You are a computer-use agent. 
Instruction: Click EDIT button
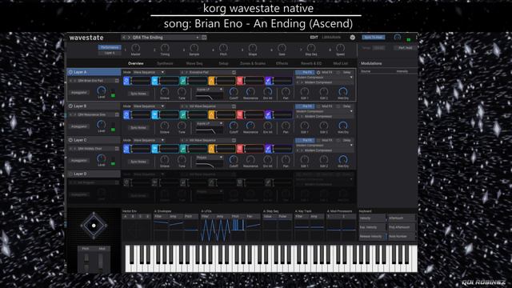click(314, 38)
